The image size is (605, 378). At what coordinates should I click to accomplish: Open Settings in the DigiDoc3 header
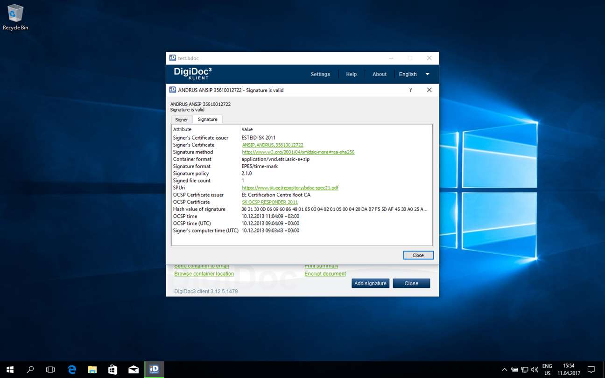coord(320,74)
